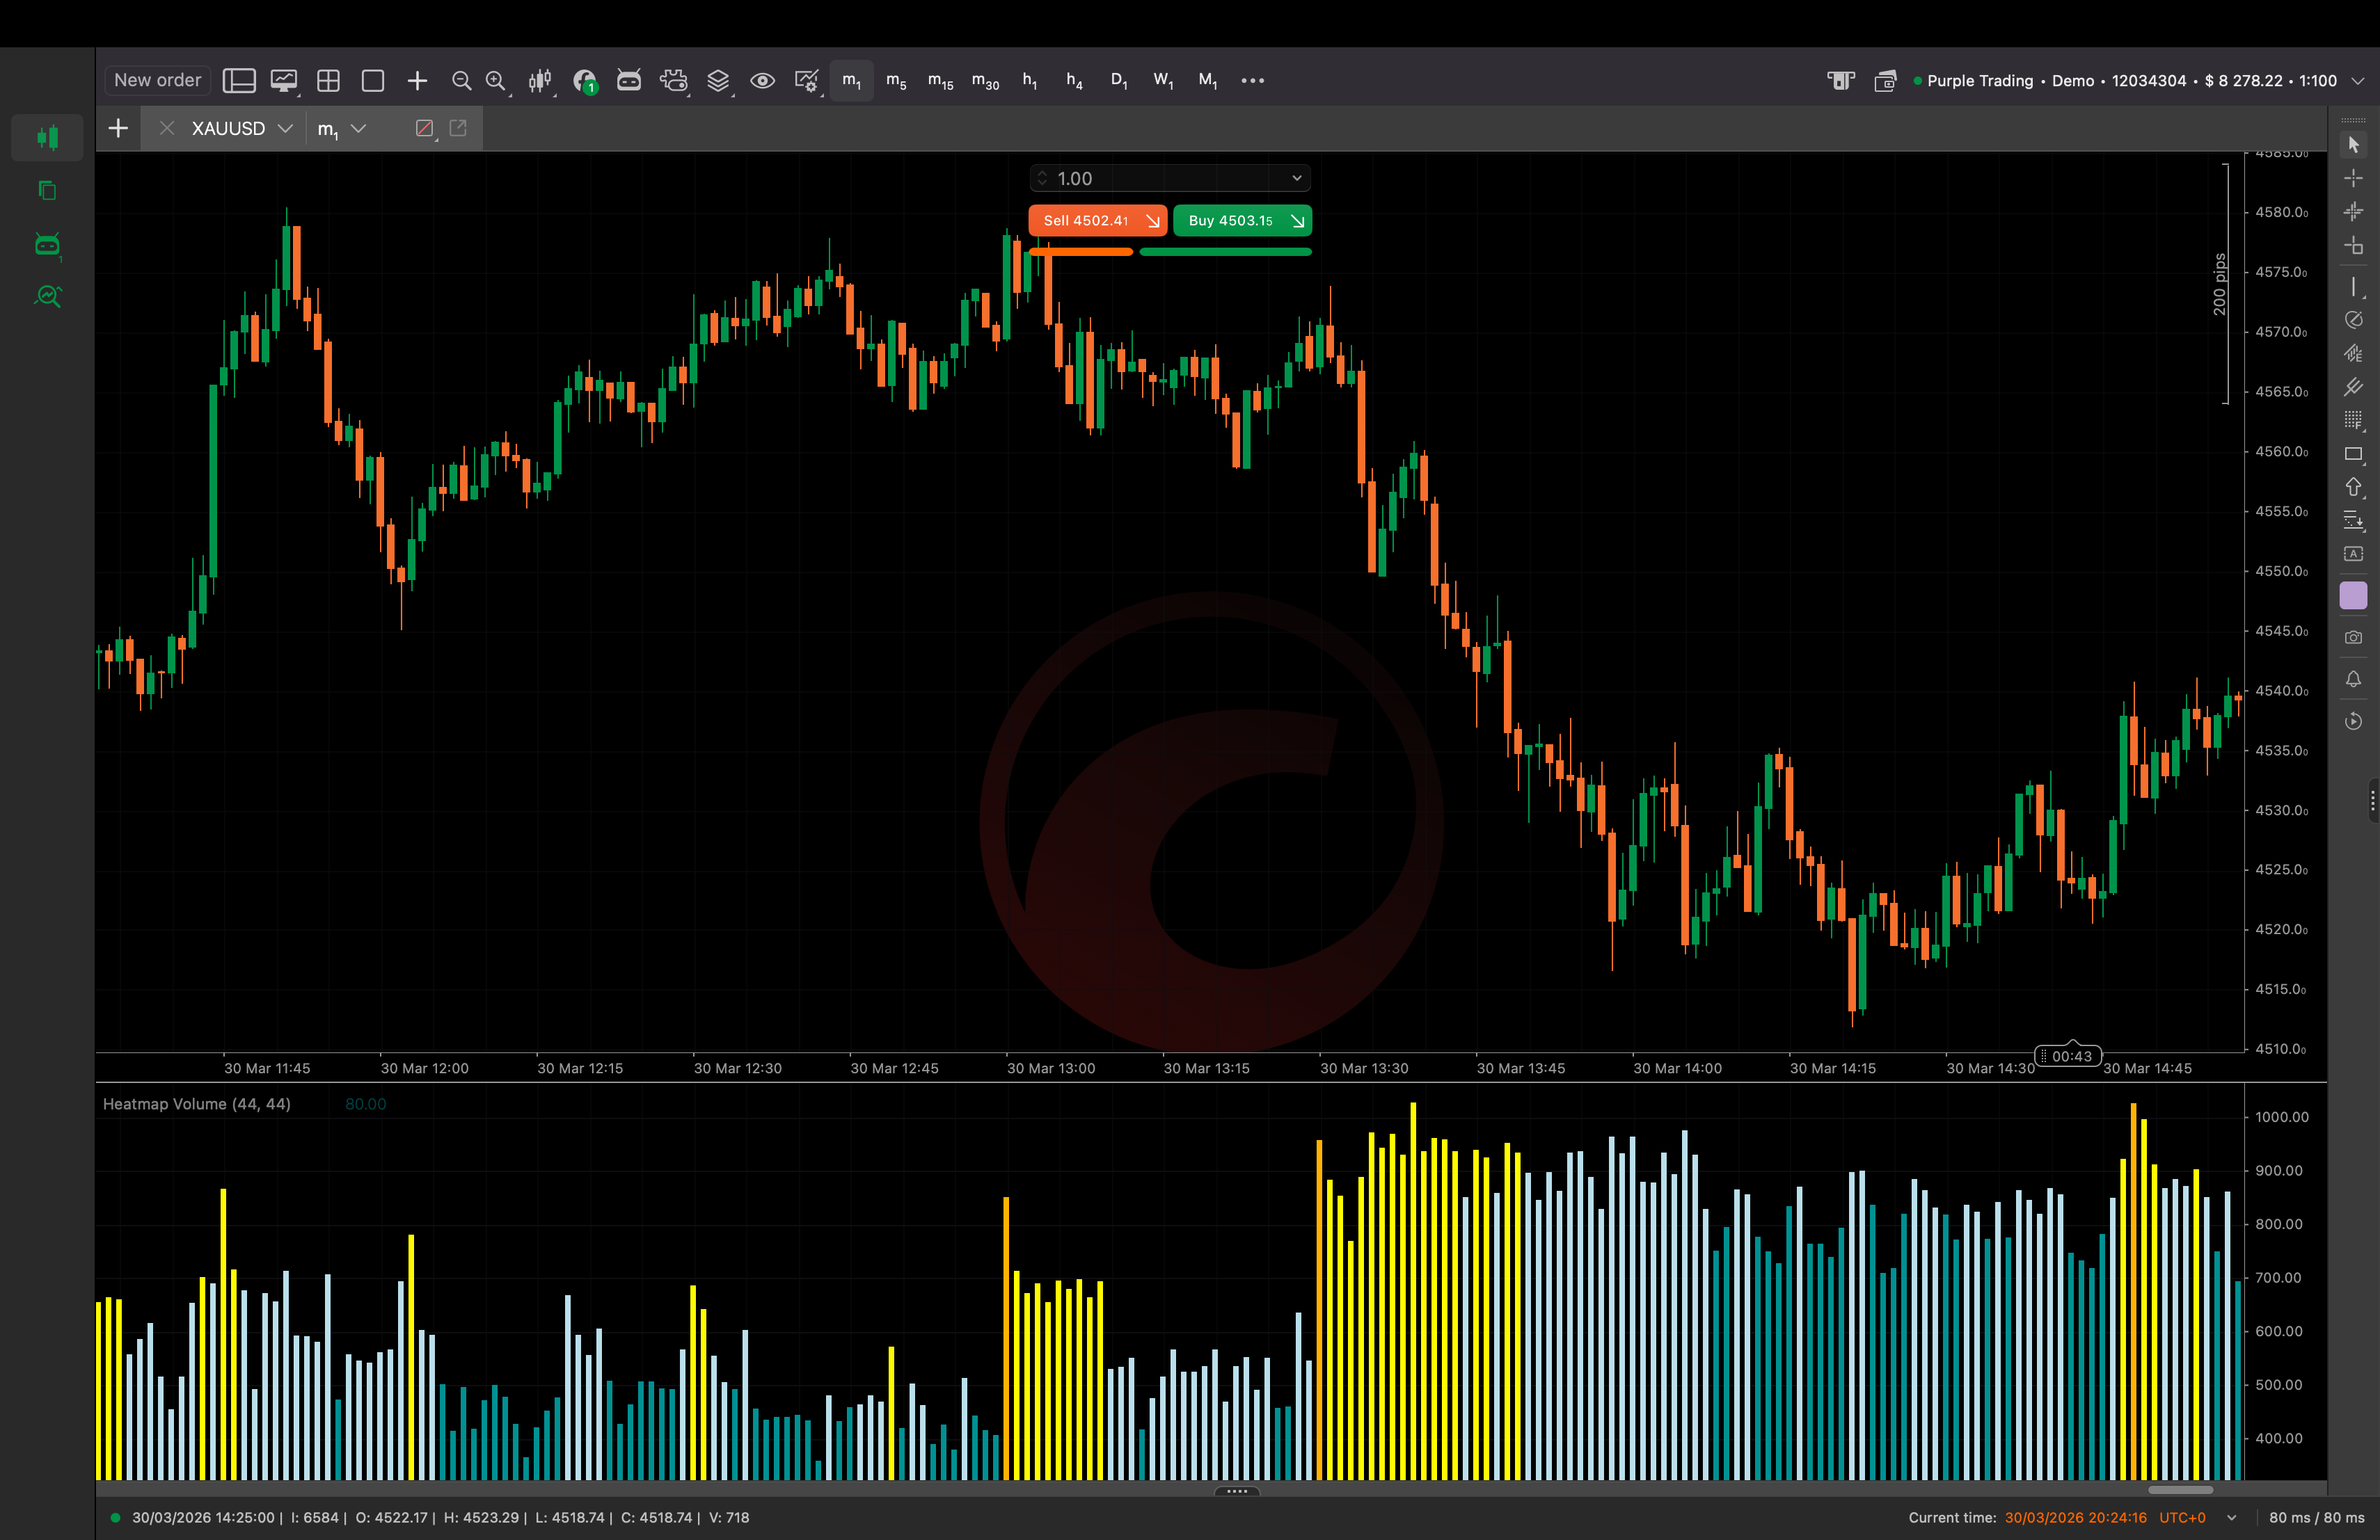This screenshot has width=2380, height=1540.
Task: Click the robot Expert Advisors icon
Action: pyautogui.click(x=629, y=80)
